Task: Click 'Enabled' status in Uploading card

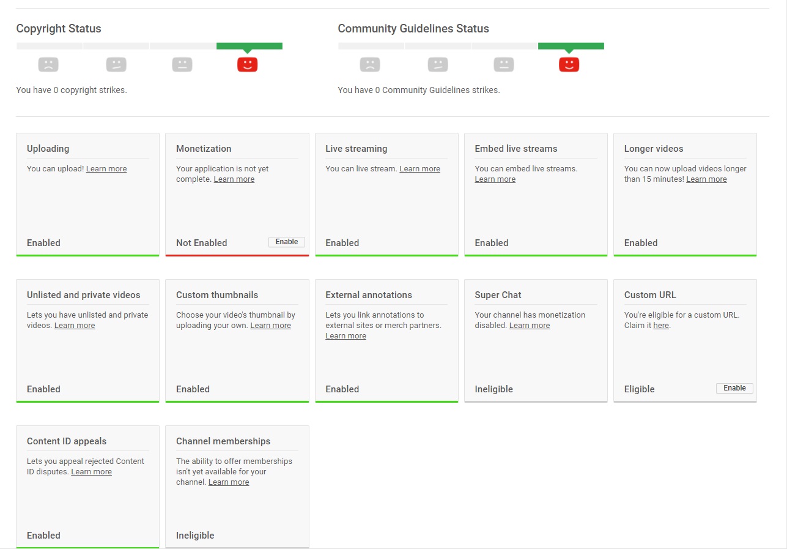Action: (43, 243)
